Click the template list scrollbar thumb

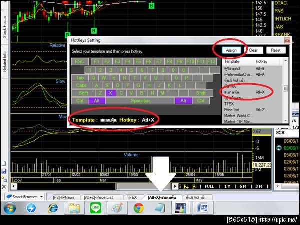click(285, 88)
